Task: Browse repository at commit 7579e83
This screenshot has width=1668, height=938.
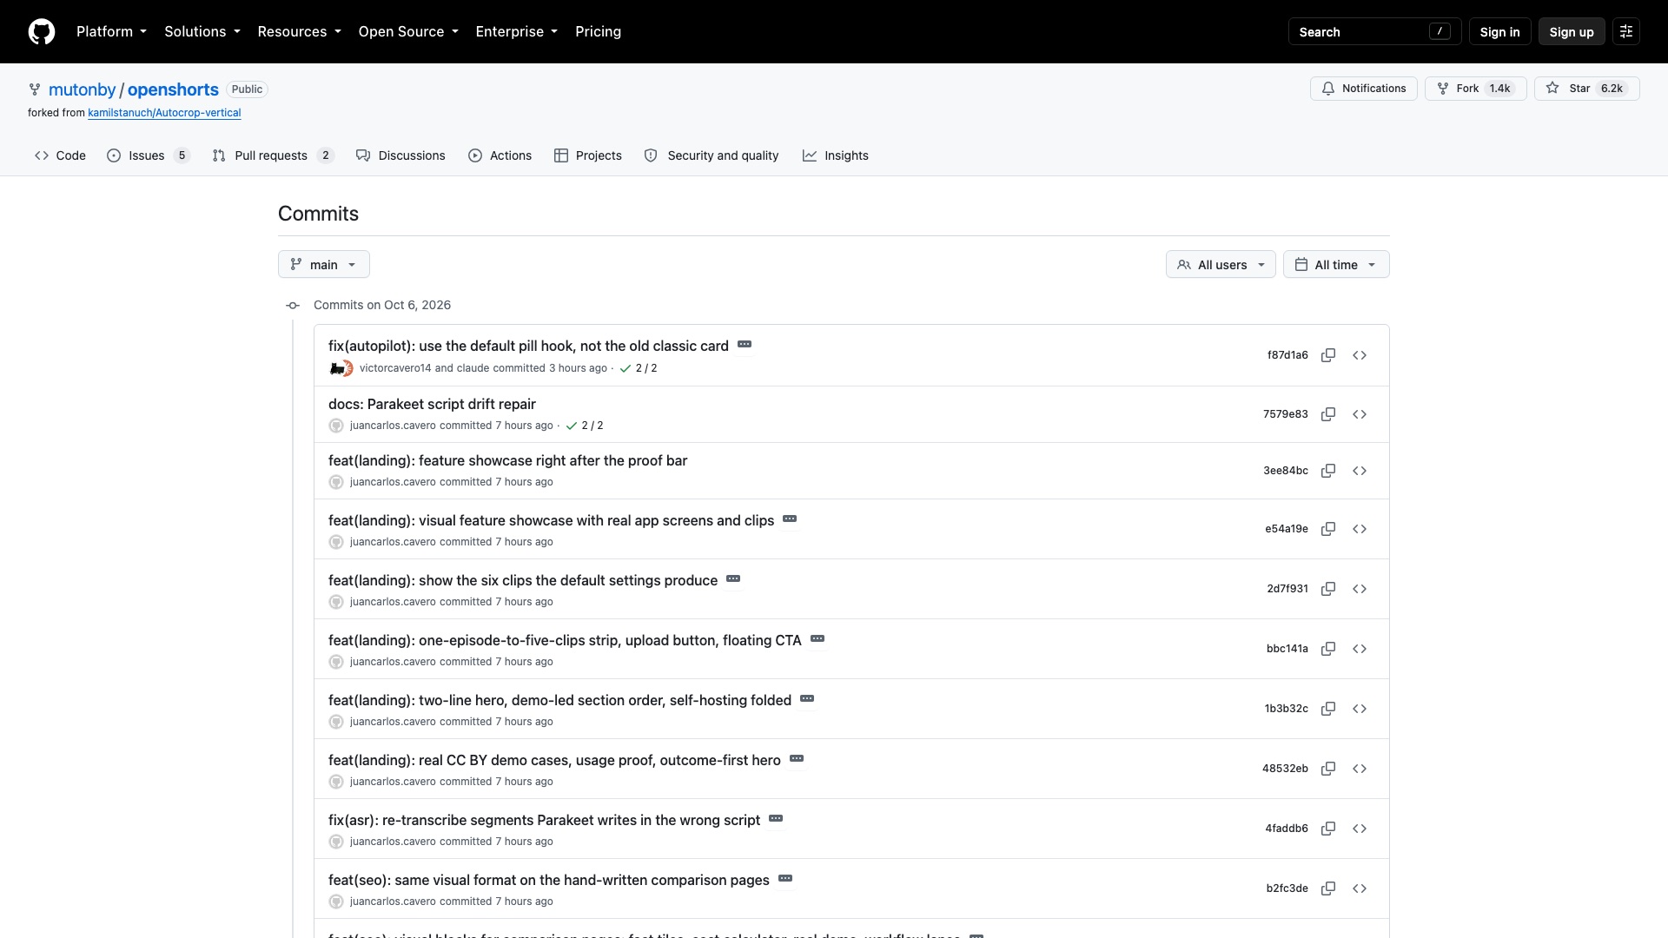Action: (x=1360, y=414)
